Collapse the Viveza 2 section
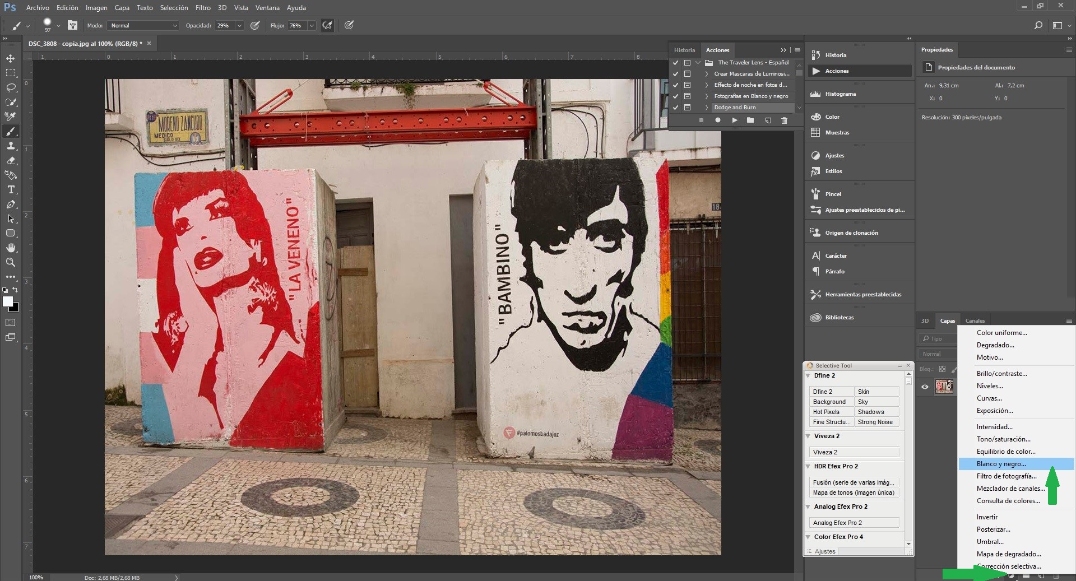 808,436
